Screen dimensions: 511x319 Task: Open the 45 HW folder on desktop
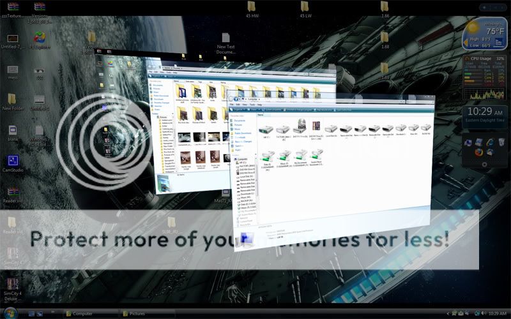[252, 8]
